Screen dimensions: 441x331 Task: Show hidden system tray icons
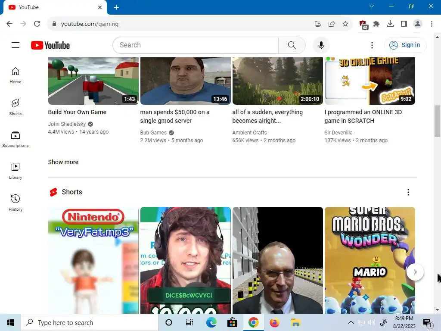click(x=351, y=322)
